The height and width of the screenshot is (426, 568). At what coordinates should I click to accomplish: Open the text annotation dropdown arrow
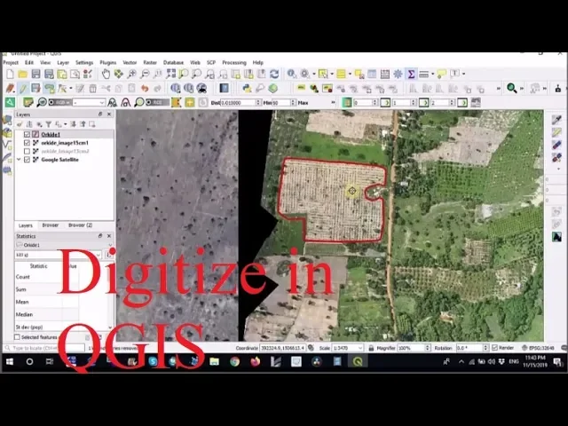pyautogui.click(x=463, y=75)
